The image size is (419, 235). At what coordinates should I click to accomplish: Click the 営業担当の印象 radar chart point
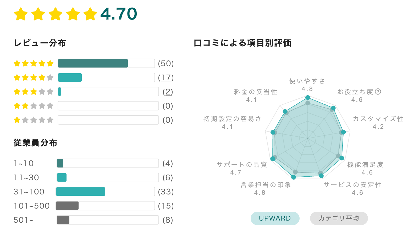click(294, 177)
